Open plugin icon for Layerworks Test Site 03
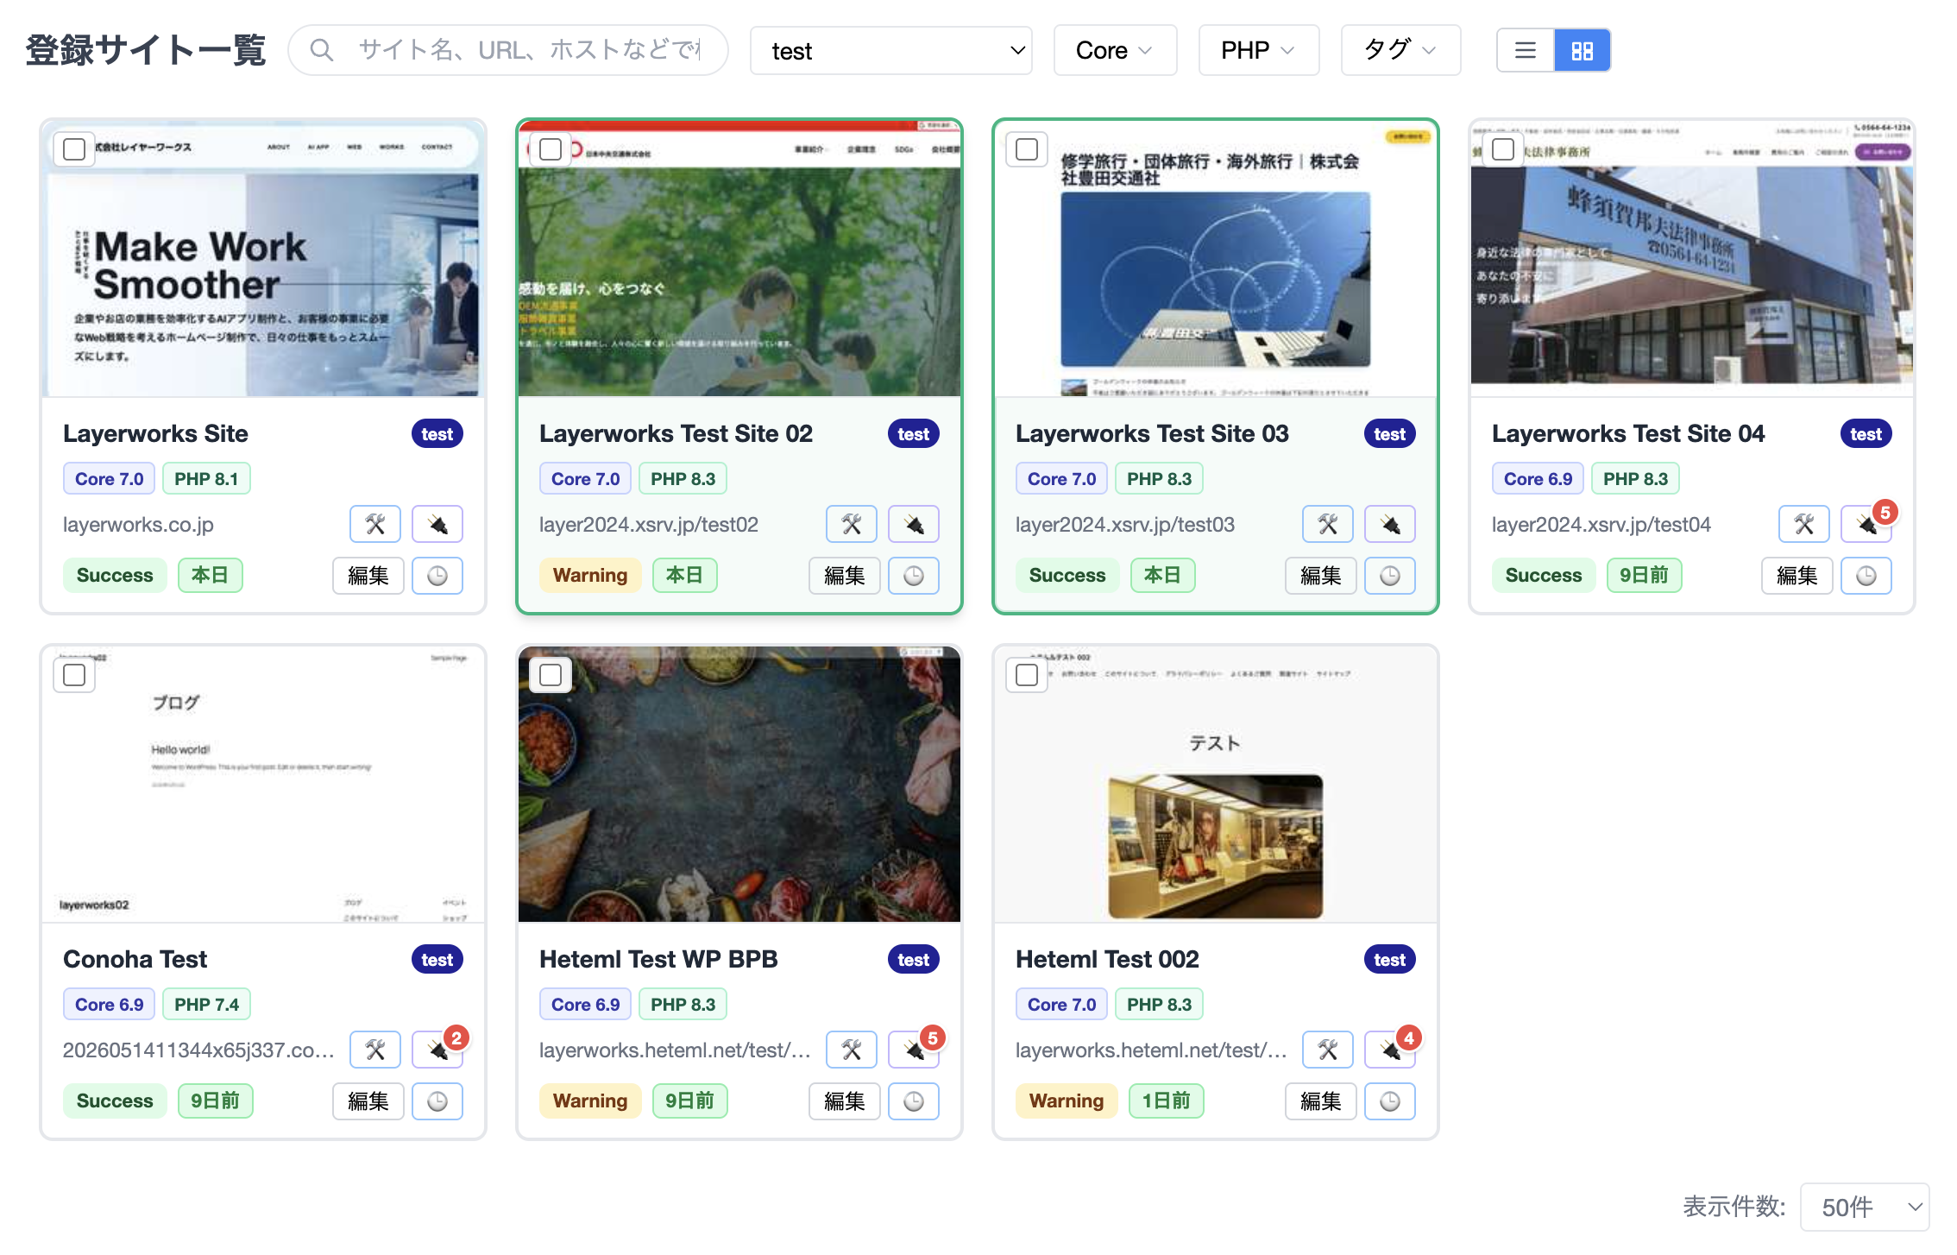This screenshot has width=1957, height=1255. point(1390,524)
